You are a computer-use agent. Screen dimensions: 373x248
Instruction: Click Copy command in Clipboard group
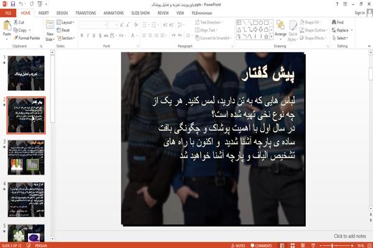20,30
